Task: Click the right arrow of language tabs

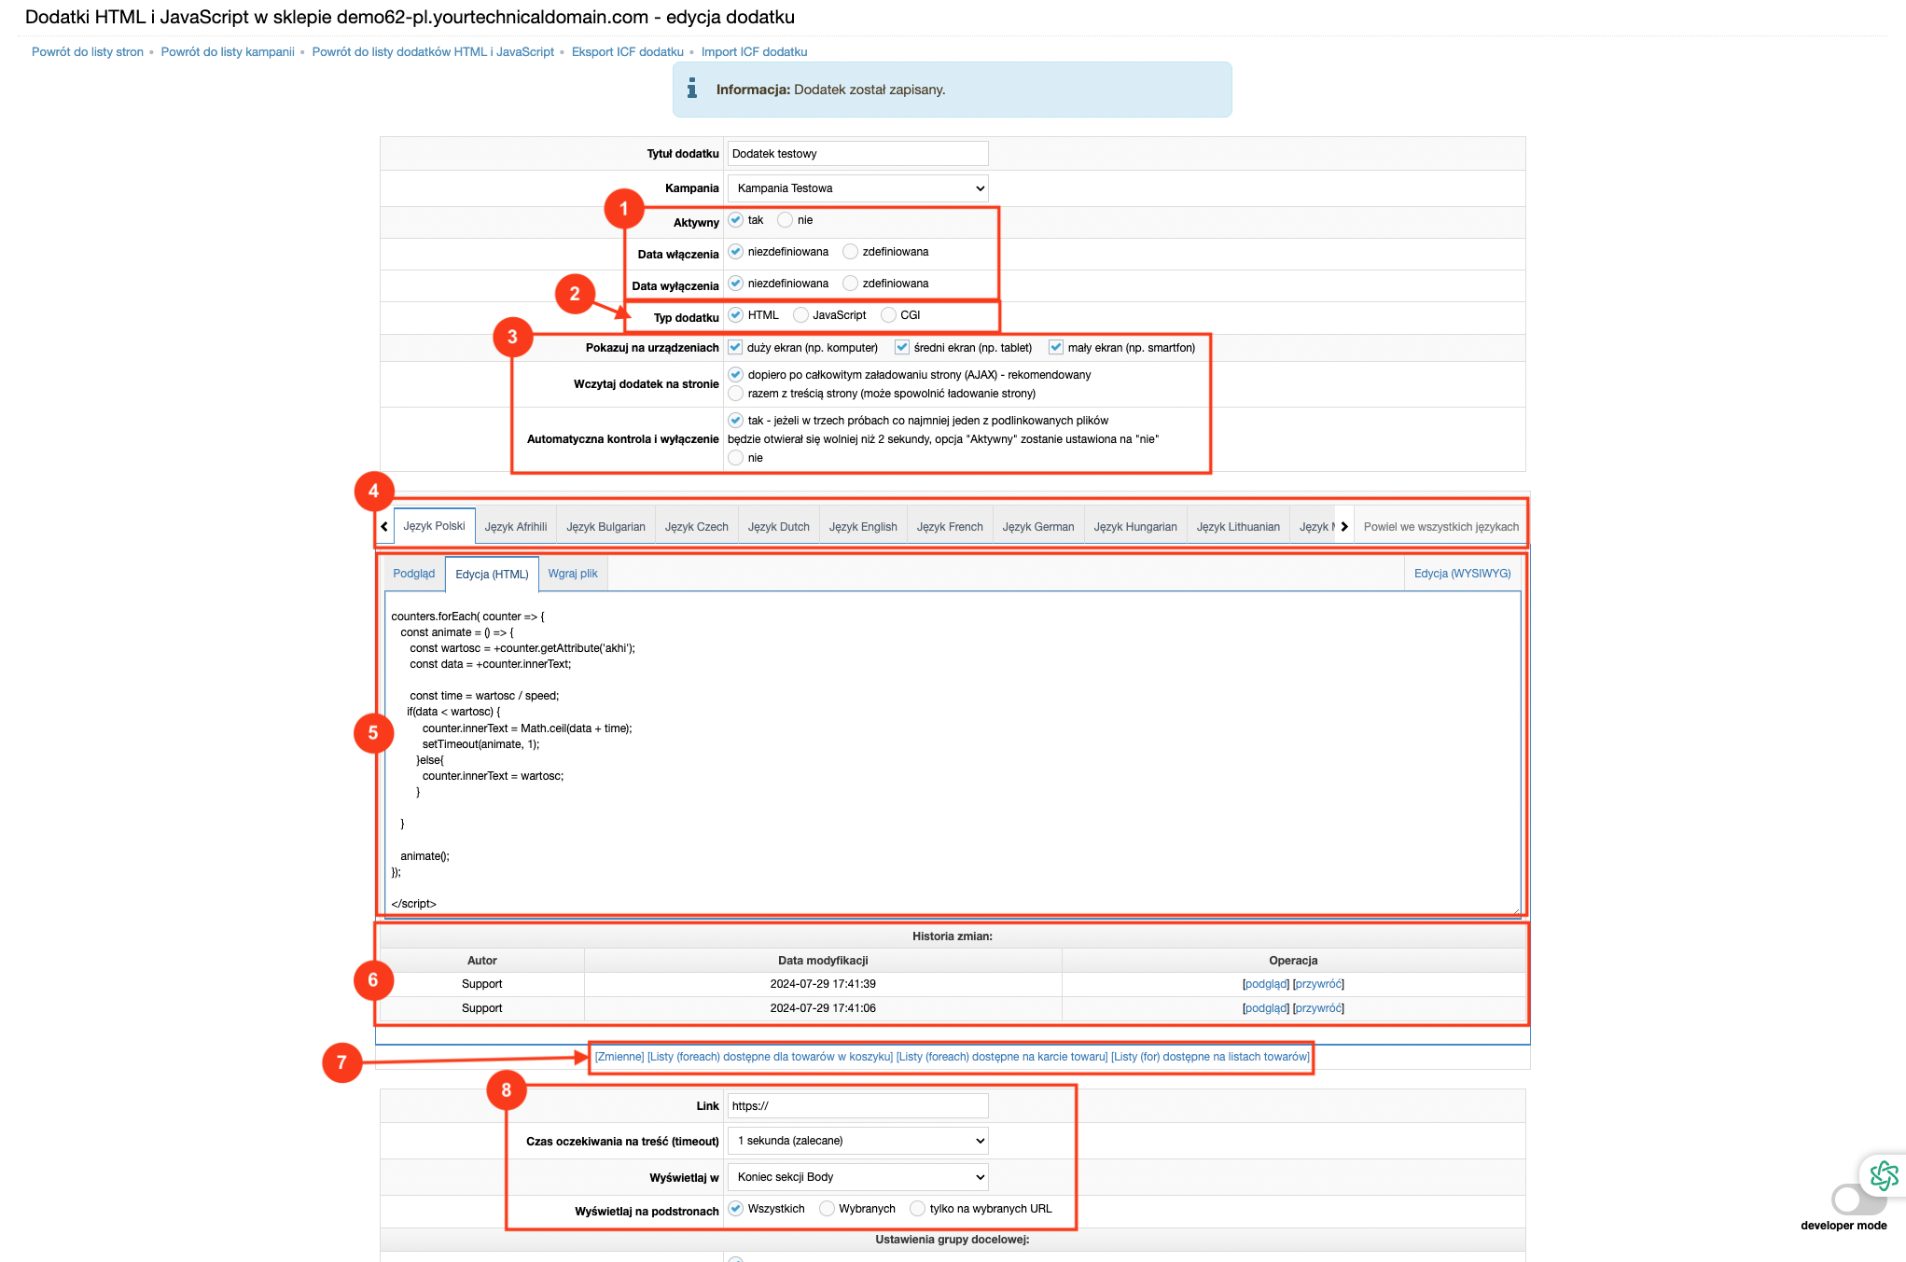Action: [1344, 527]
